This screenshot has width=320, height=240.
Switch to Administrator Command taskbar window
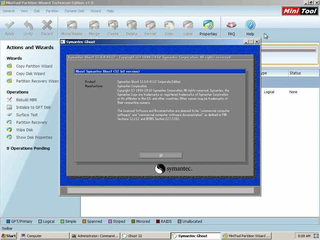coord(95,236)
